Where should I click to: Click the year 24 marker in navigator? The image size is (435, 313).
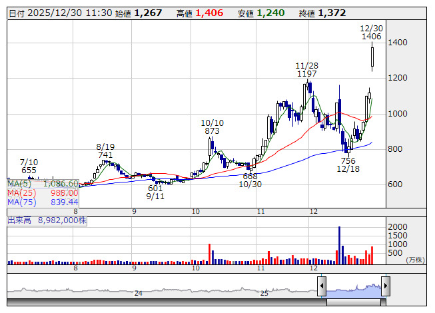click(138, 293)
